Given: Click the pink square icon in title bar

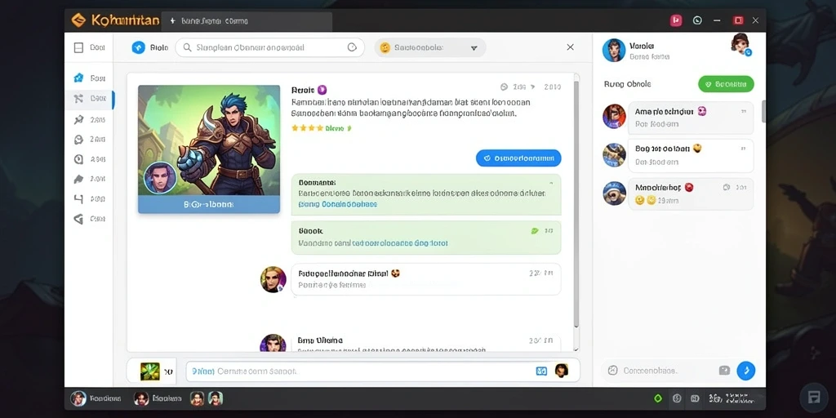Looking at the screenshot, I should tap(676, 20).
